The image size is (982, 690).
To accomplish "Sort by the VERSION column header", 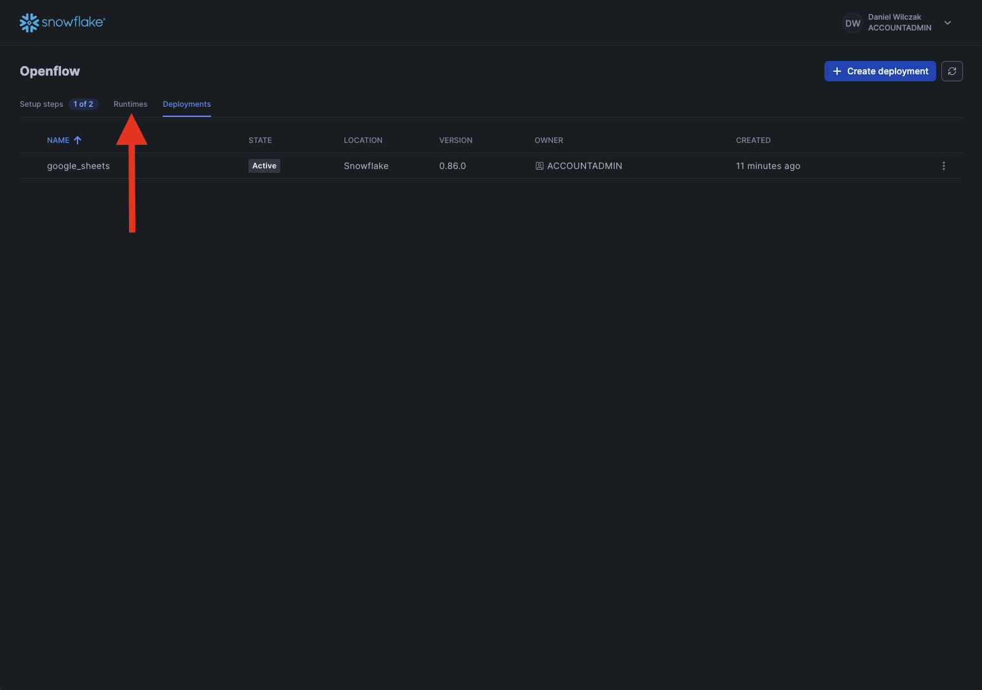I will (x=455, y=140).
